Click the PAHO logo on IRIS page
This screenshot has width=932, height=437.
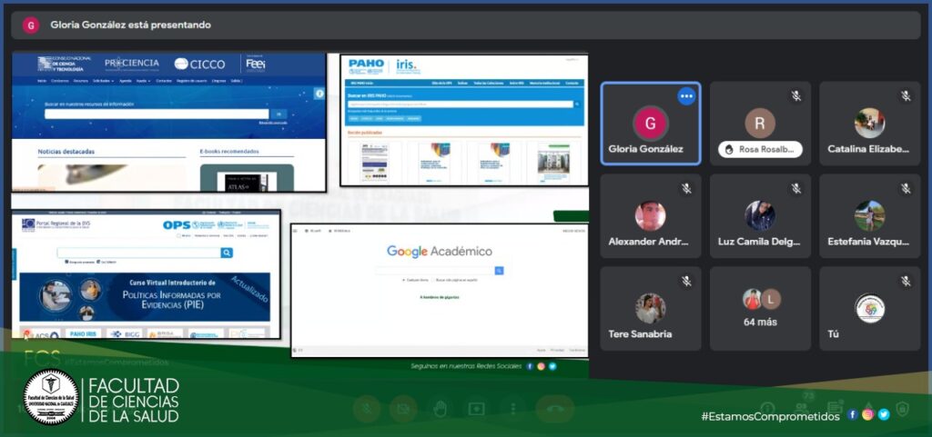pos(366,66)
